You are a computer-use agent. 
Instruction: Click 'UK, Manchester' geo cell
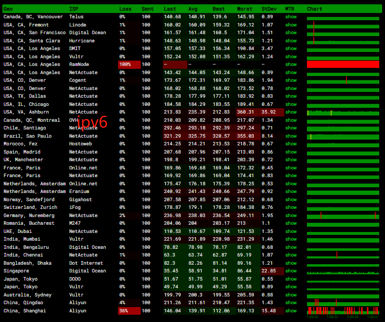tap(23, 160)
